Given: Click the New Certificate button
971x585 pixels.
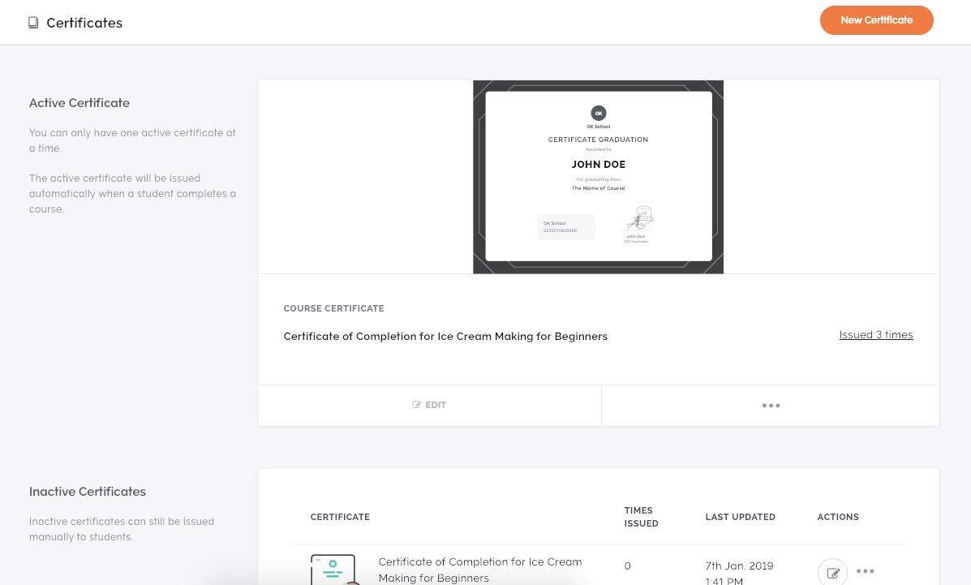Looking at the screenshot, I should 876,20.
